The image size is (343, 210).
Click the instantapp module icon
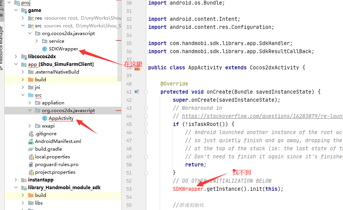pos(24,180)
